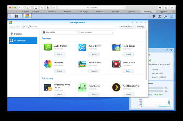Click the Plex Media Server icon
This screenshot has width=183, height=121.
(116, 87)
